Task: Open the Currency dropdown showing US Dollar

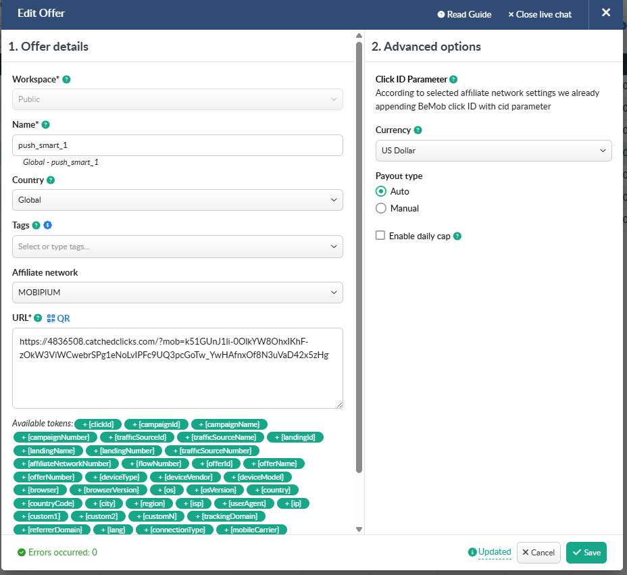Action: pyautogui.click(x=493, y=151)
